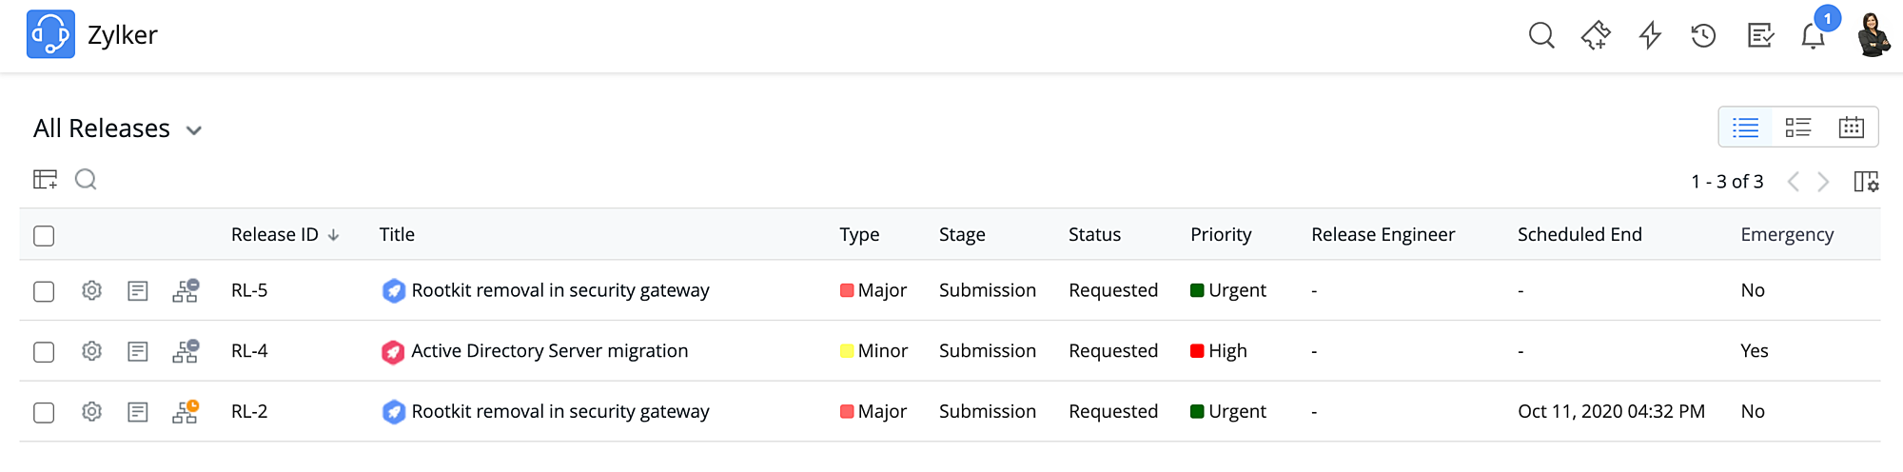Image resolution: width=1903 pixels, height=472 pixels.
Task: Open release link RL-2
Action: 249,412
